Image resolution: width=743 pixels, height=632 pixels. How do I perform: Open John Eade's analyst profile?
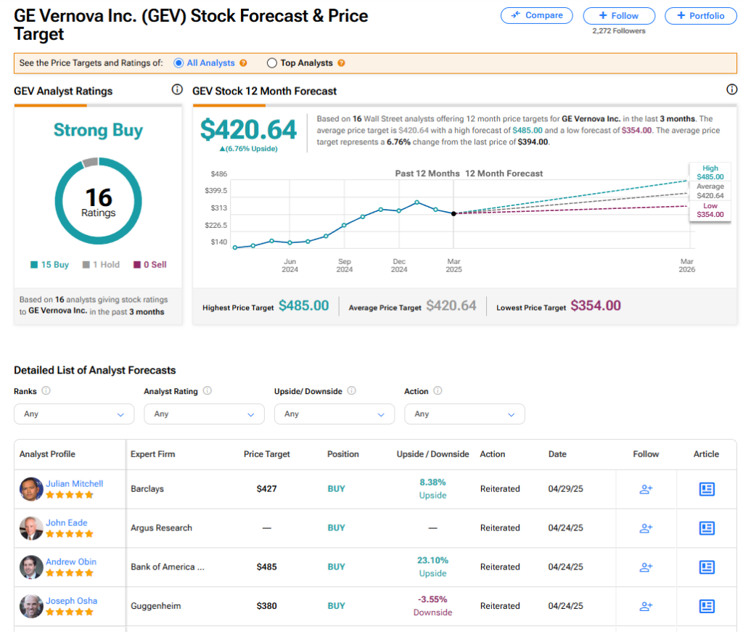point(66,522)
